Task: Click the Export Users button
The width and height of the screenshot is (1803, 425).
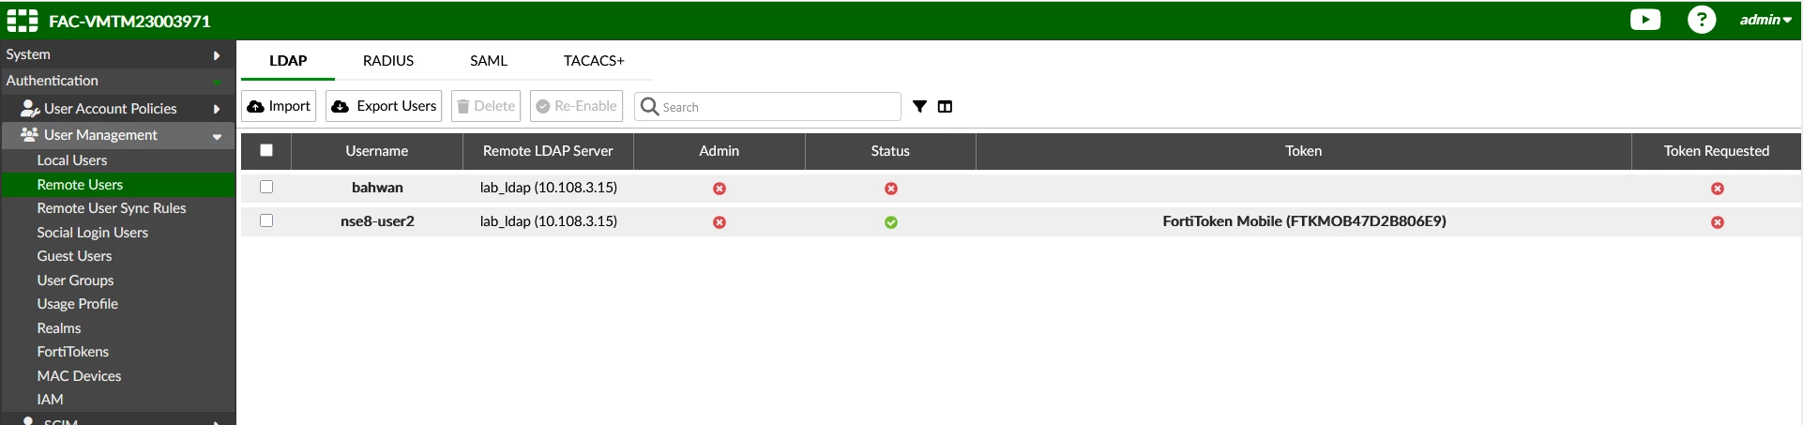Action: click(x=384, y=106)
